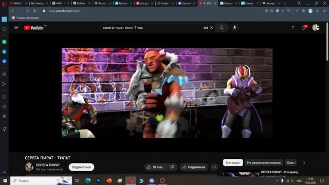Open Photoshop from taskbar
Viewport: 329px width, 185px height.
coord(99,180)
